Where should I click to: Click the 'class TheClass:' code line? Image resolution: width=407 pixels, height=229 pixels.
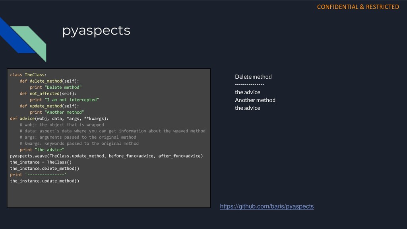[28, 75]
